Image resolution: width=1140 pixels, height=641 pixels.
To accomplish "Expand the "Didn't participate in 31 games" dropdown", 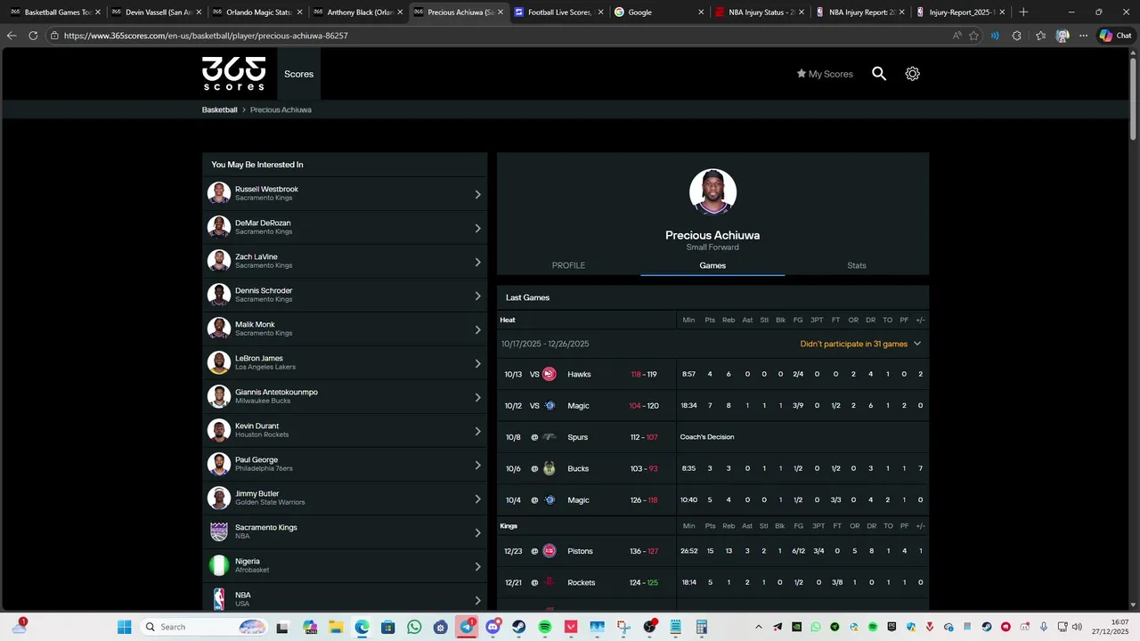I will (860, 344).
